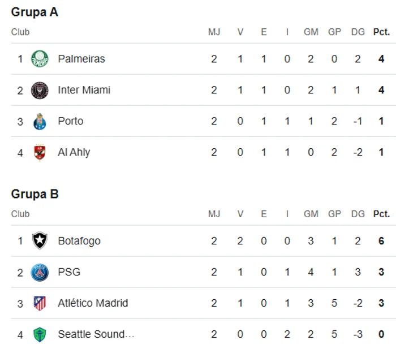Click the PSG team name
Viewport: 396px width, 349px height.
pyautogui.click(x=69, y=272)
